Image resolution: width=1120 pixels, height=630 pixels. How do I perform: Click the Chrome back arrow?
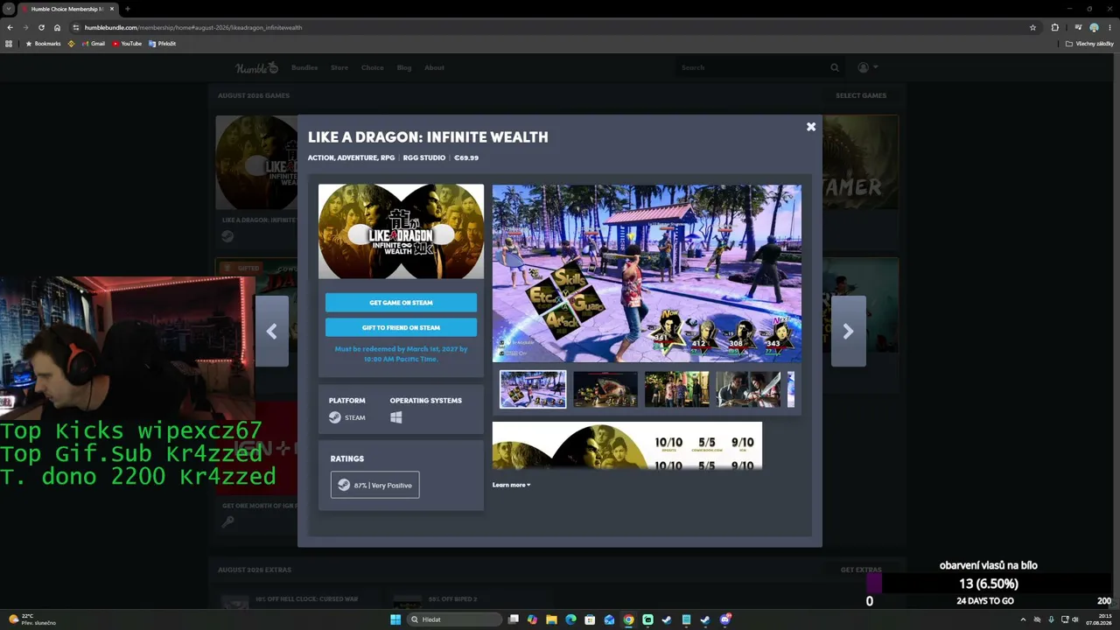pyautogui.click(x=10, y=27)
